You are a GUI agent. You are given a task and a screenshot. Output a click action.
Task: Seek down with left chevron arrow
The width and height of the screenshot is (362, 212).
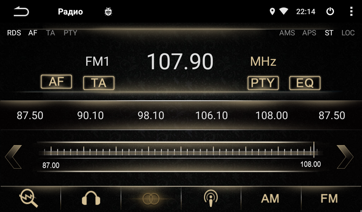click(13, 157)
